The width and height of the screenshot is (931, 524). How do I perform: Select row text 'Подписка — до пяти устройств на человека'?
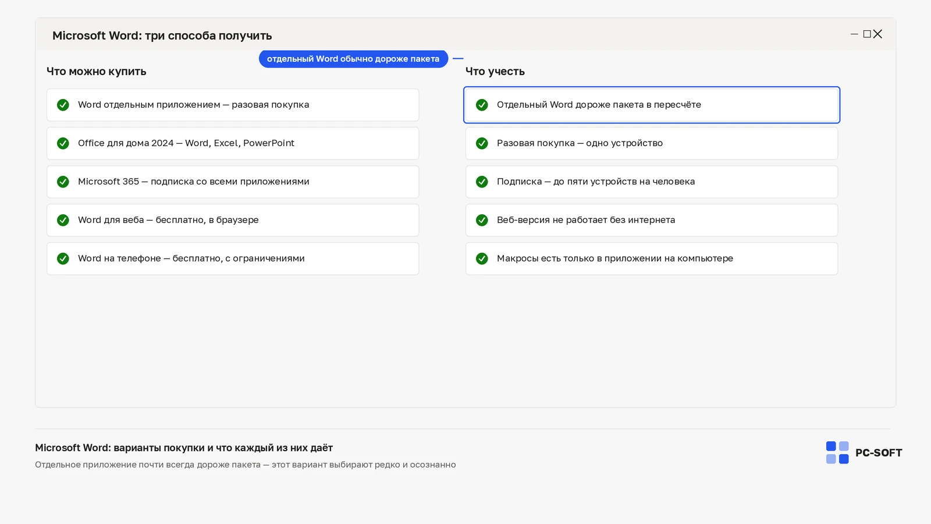point(596,182)
